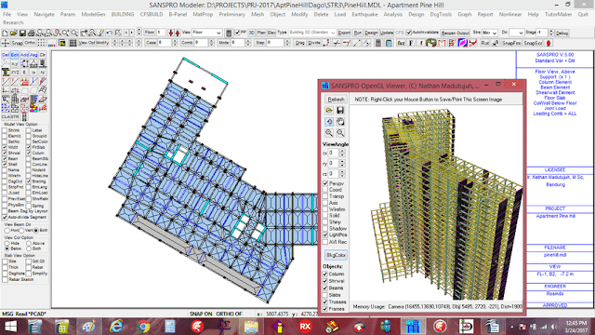
Task: Select the rotate tool in OpenGL Viewer
Action: click(x=329, y=122)
